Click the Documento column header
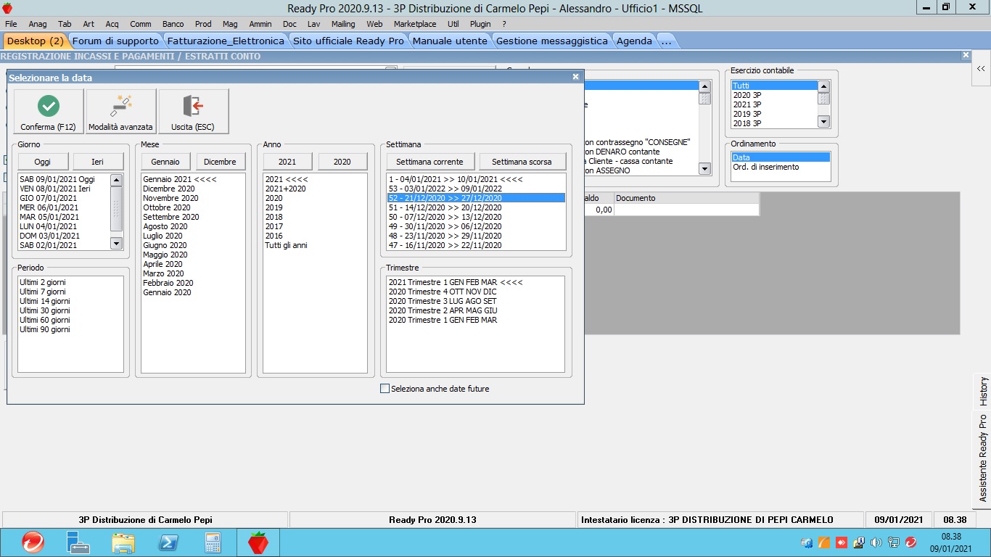Image resolution: width=991 pixels, height=557 pixels. [686, 198]
